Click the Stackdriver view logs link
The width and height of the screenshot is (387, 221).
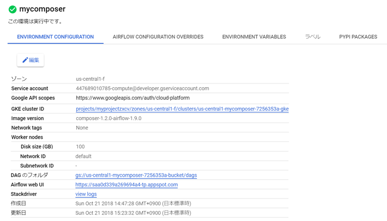86,194
